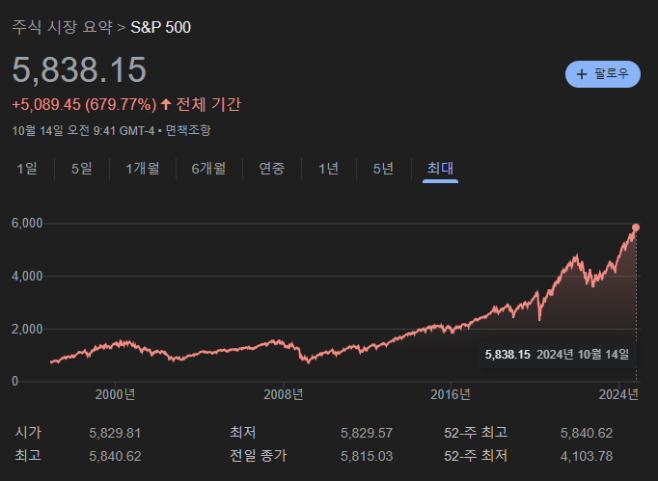The width and height of the screenshot is (658, 481).
Task: Click the chart endpoint marker dot
Action: click(x=636, y=227)
